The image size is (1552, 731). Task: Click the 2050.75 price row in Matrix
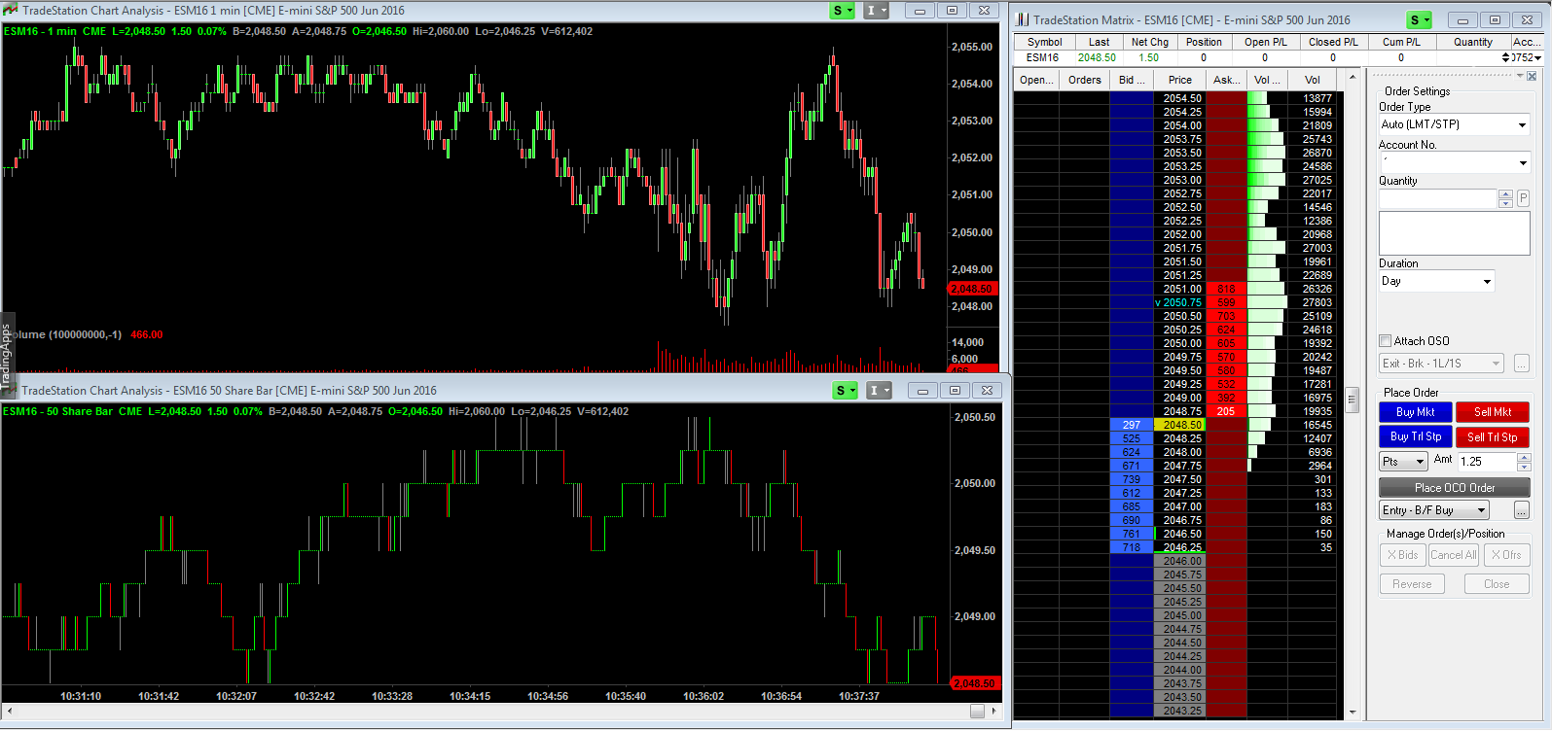click(x=1179, y=302)
